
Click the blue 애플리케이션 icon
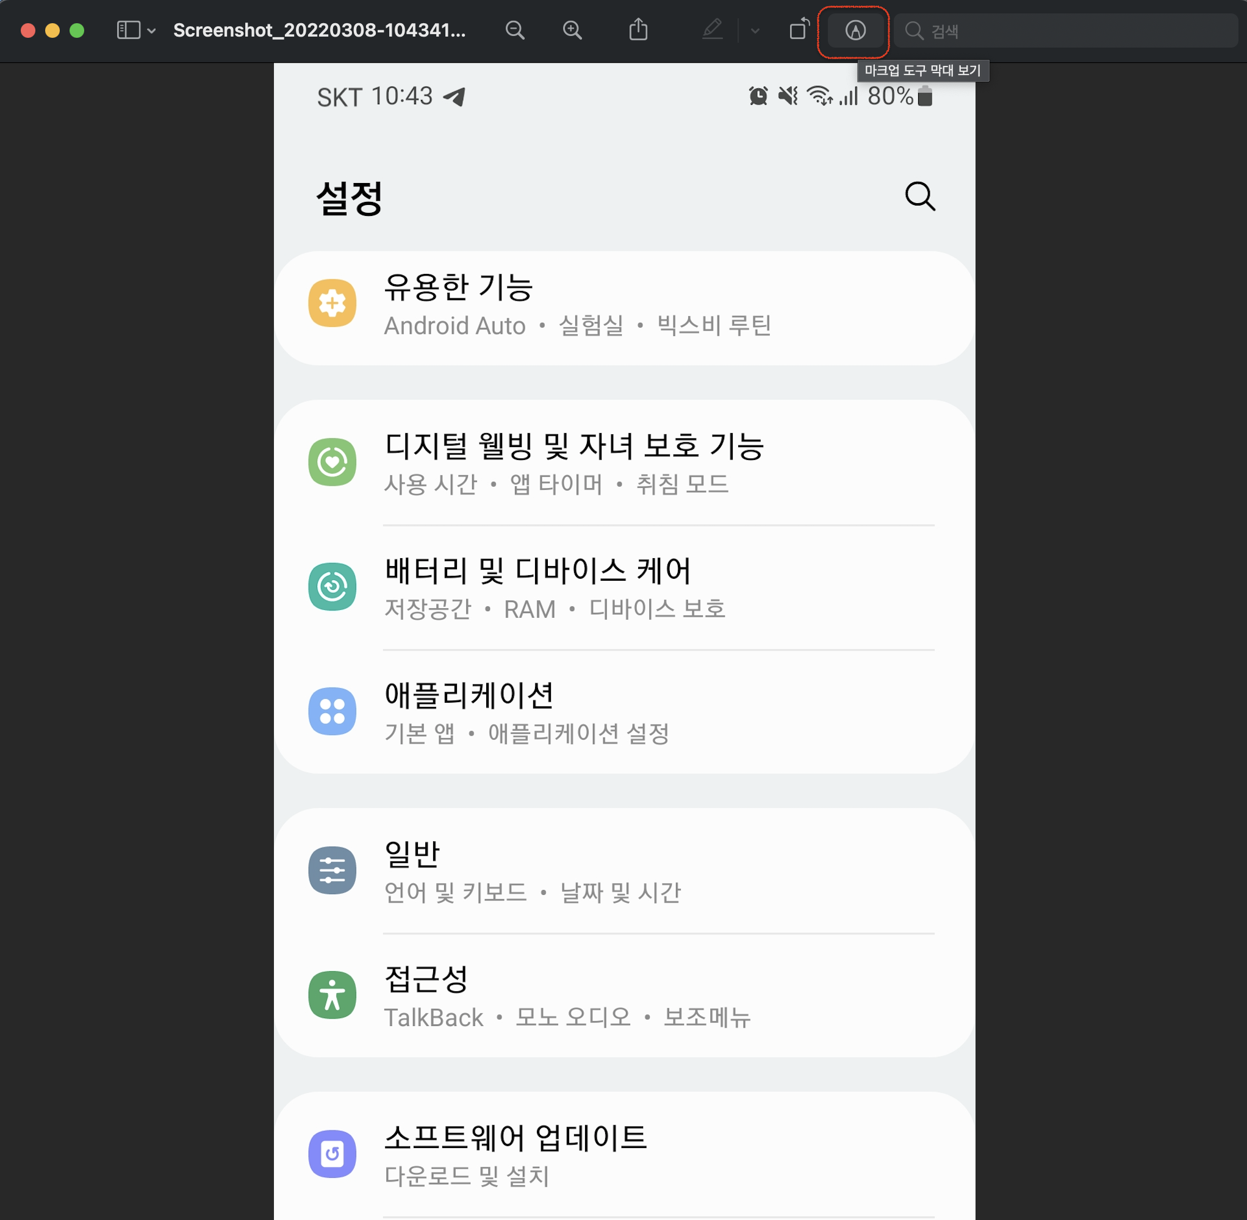tap(332, 711)
